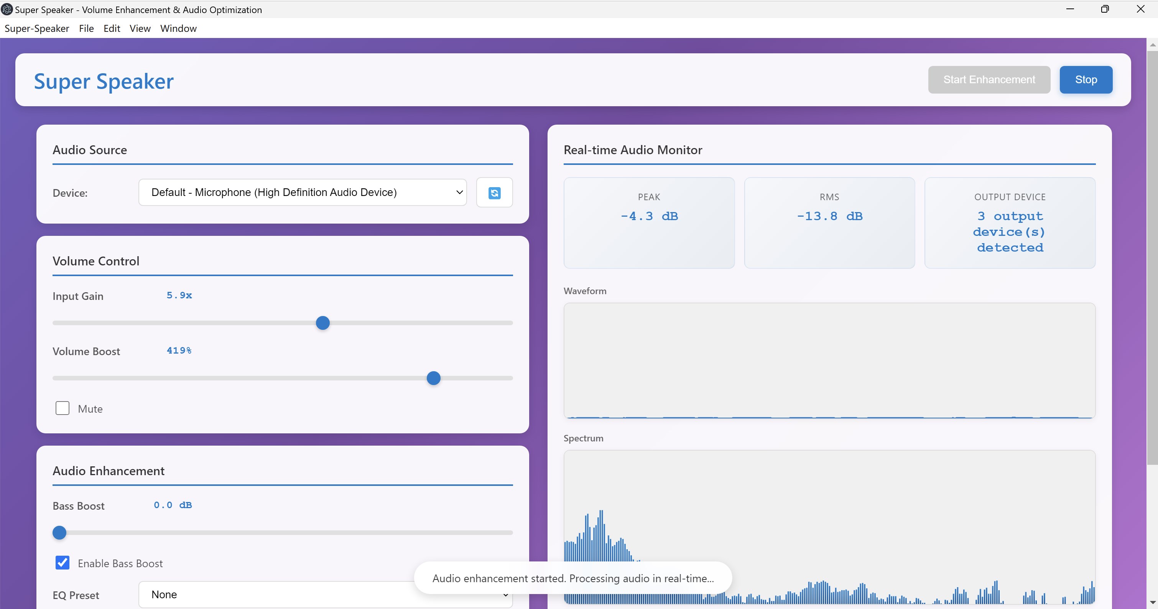Disable the Enable Bass Boost checkbox
The image size is (1158, 609).
63,562
